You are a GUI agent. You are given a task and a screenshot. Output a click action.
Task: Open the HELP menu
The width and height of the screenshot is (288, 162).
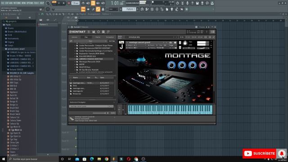tap(42, 3)
